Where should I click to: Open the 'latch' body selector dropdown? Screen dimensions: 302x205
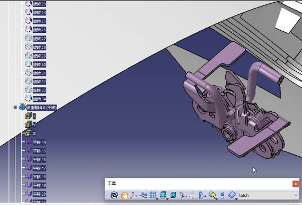296,195
